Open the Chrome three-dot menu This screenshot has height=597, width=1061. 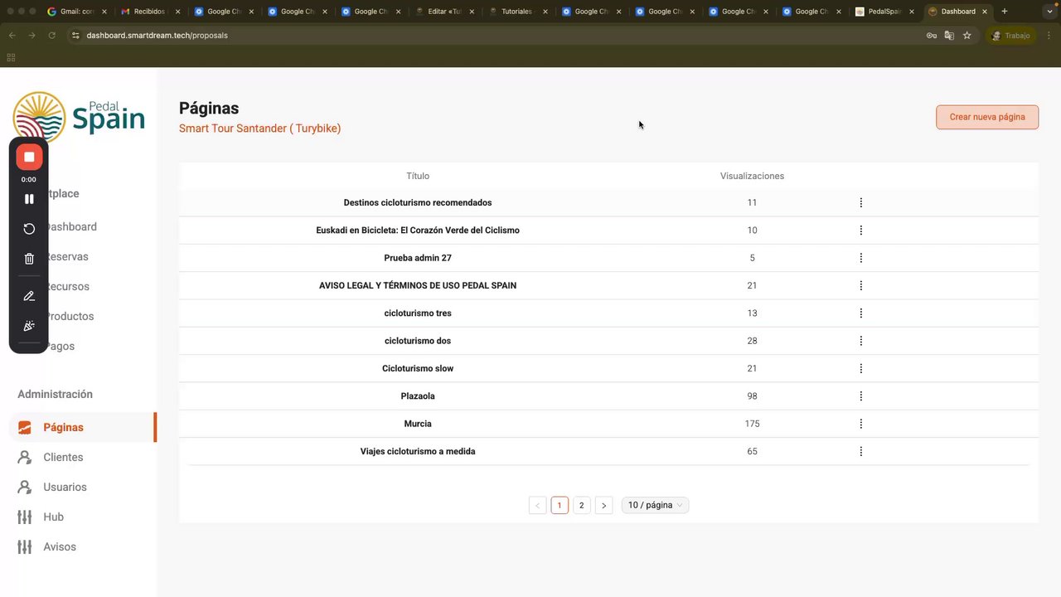1049,36
